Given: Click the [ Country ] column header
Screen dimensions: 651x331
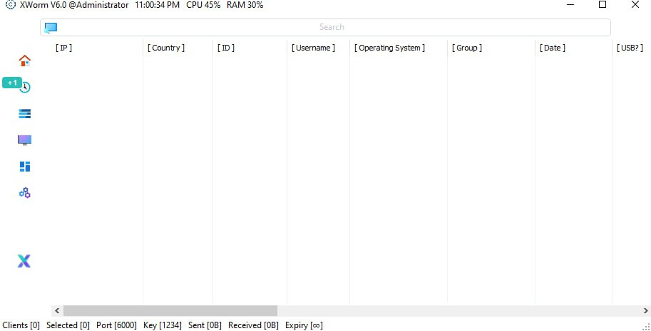Looking at the screenshot, I should pos(166,48).
